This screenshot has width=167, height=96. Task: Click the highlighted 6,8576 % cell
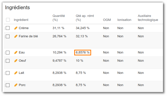[83, 52]
